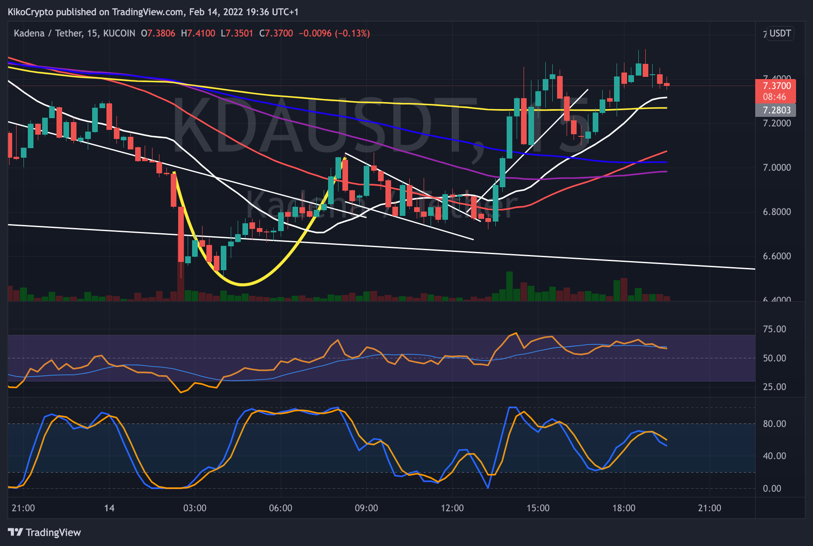Viewport: 813px width, 546px height.
Task: Click the high value H7.4100
Action: 198,33
